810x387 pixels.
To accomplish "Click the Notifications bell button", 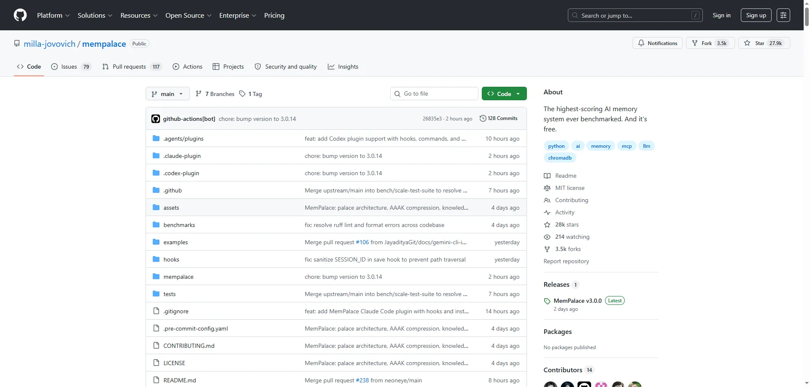I will tap(657, 43).
